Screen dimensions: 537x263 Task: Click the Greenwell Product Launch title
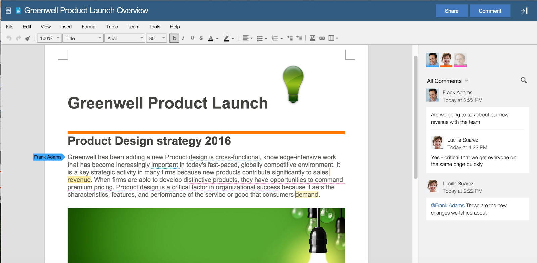pos(168,103)
